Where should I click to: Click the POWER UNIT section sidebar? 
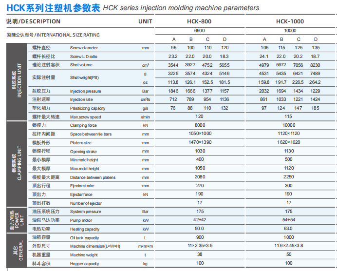click(17, 220)
